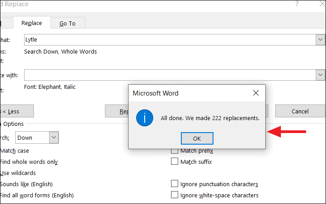Tick Ignore punctuation characters checkbox
The height and width of the screenshot is (204, 326).
point(175,184)
